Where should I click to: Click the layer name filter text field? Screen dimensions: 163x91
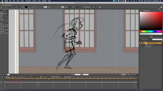tap(157, 39)
